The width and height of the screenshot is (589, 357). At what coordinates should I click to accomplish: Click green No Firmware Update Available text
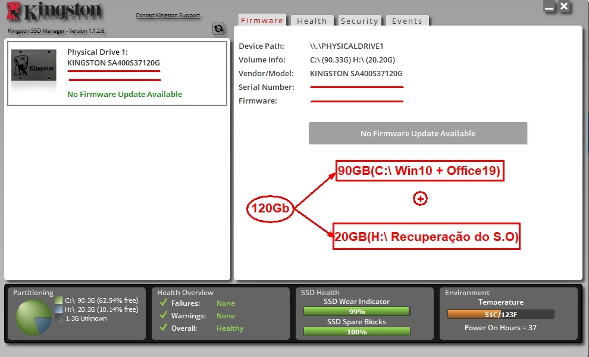[x=125, y=95]
